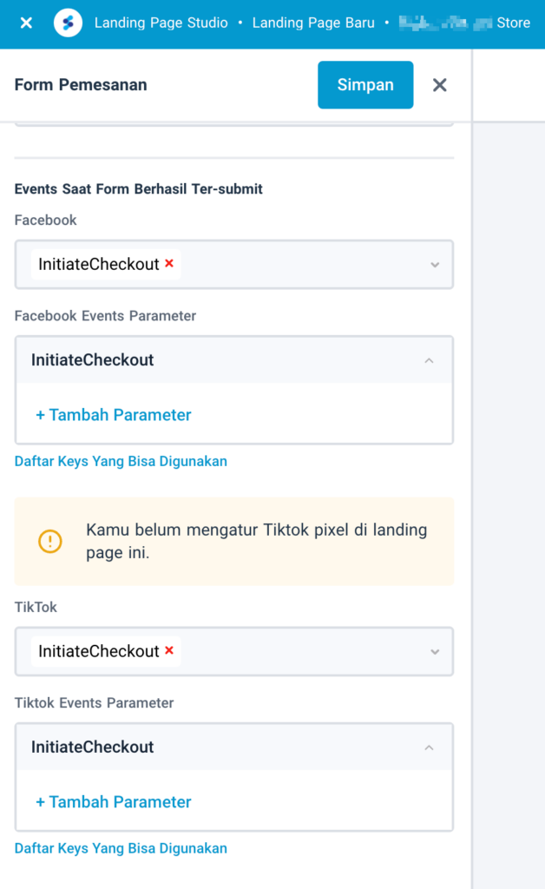
Task: Close the Form Pemesanan panel
Action: 439,85
